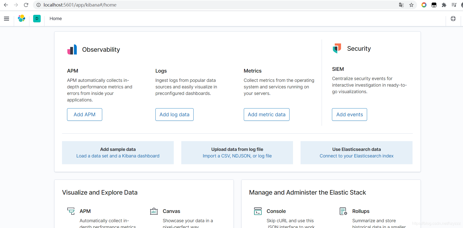The image size is (463, 228).
Task: Open the default space D avatar
Action: tap(37, 19)
